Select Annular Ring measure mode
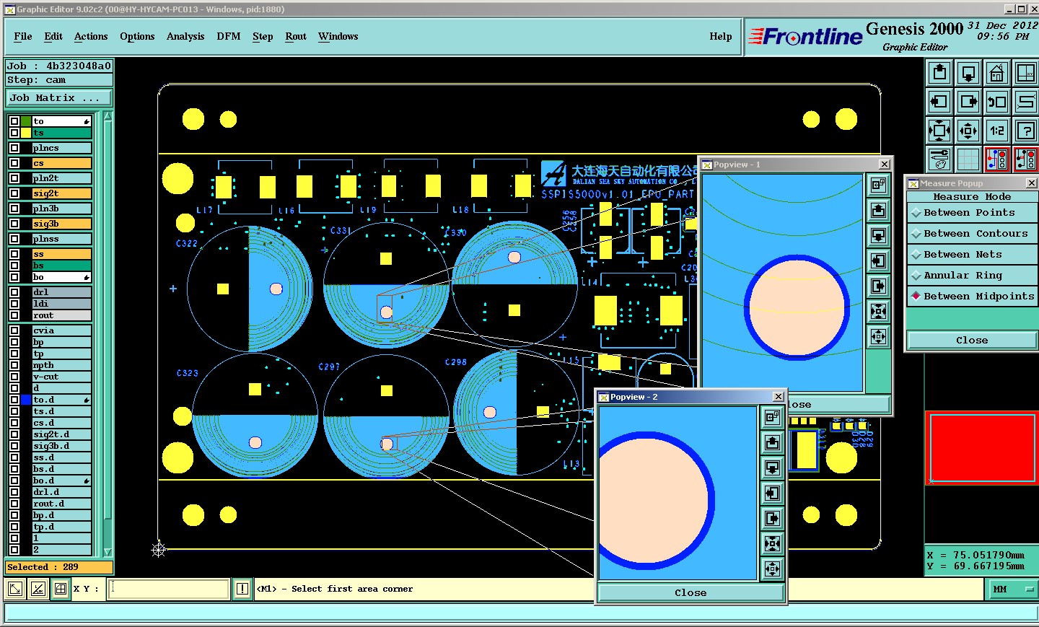 click(972, 276)
